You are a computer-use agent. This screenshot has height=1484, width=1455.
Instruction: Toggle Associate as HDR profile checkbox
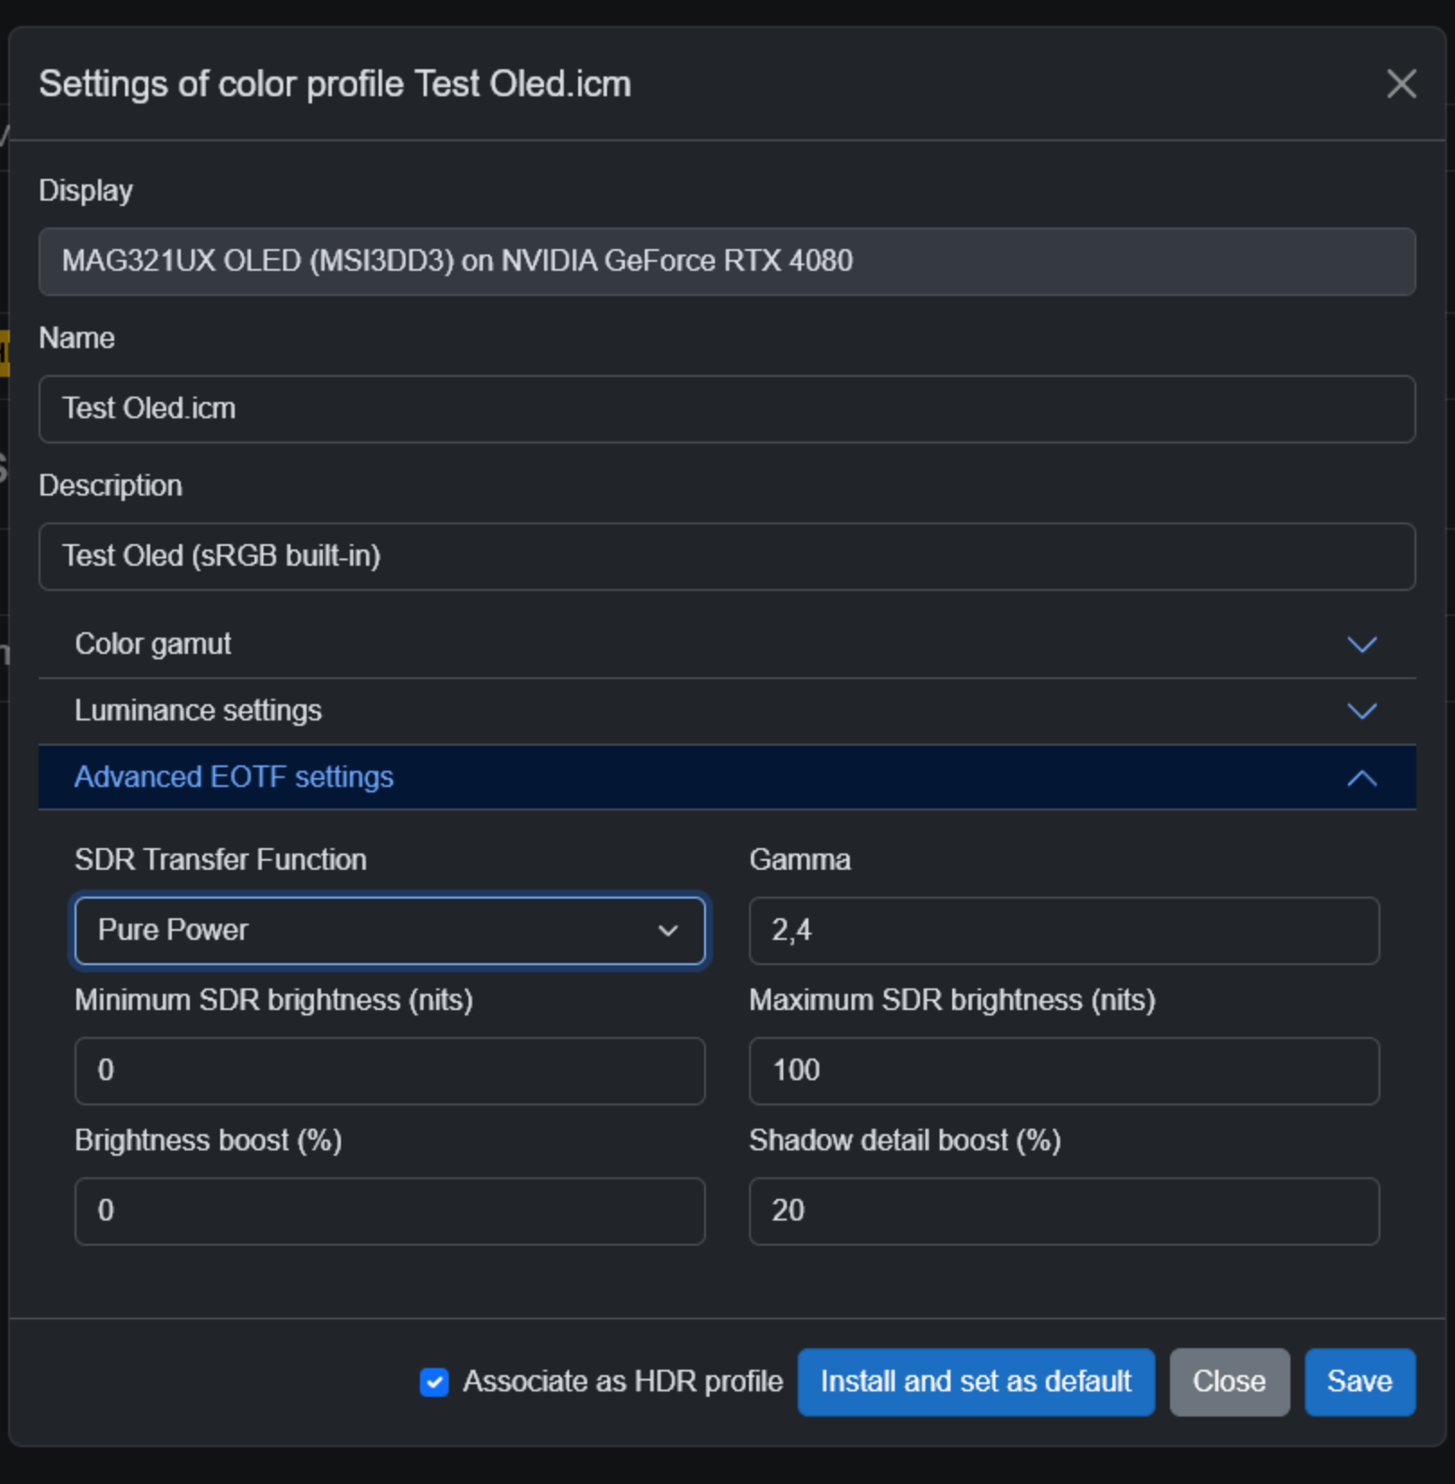pyautogui.click(x=434, y=1381)
